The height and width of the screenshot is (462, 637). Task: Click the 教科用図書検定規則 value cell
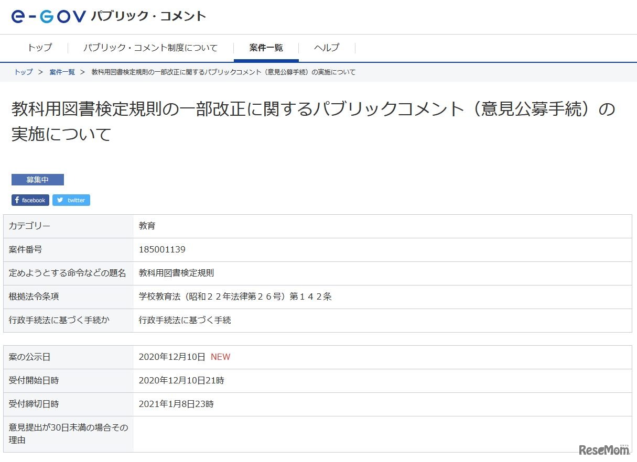point(177,273)
